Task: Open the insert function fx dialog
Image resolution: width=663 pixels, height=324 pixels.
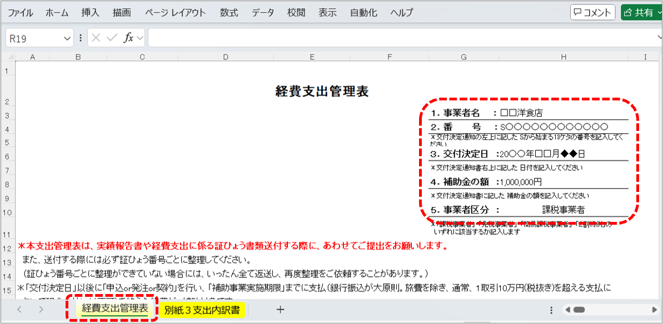Action: point(128,38)
